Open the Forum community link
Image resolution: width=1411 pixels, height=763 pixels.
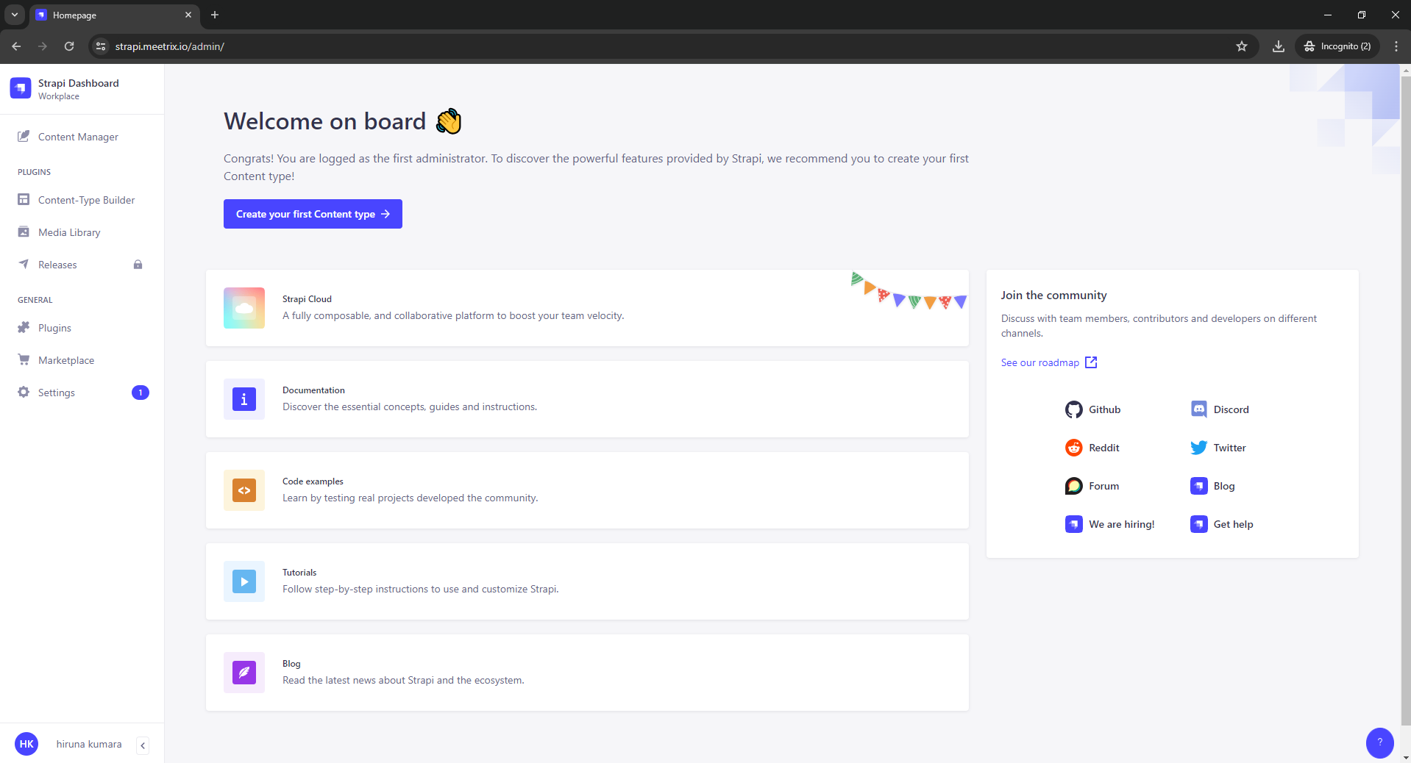tap(1092, 486)
